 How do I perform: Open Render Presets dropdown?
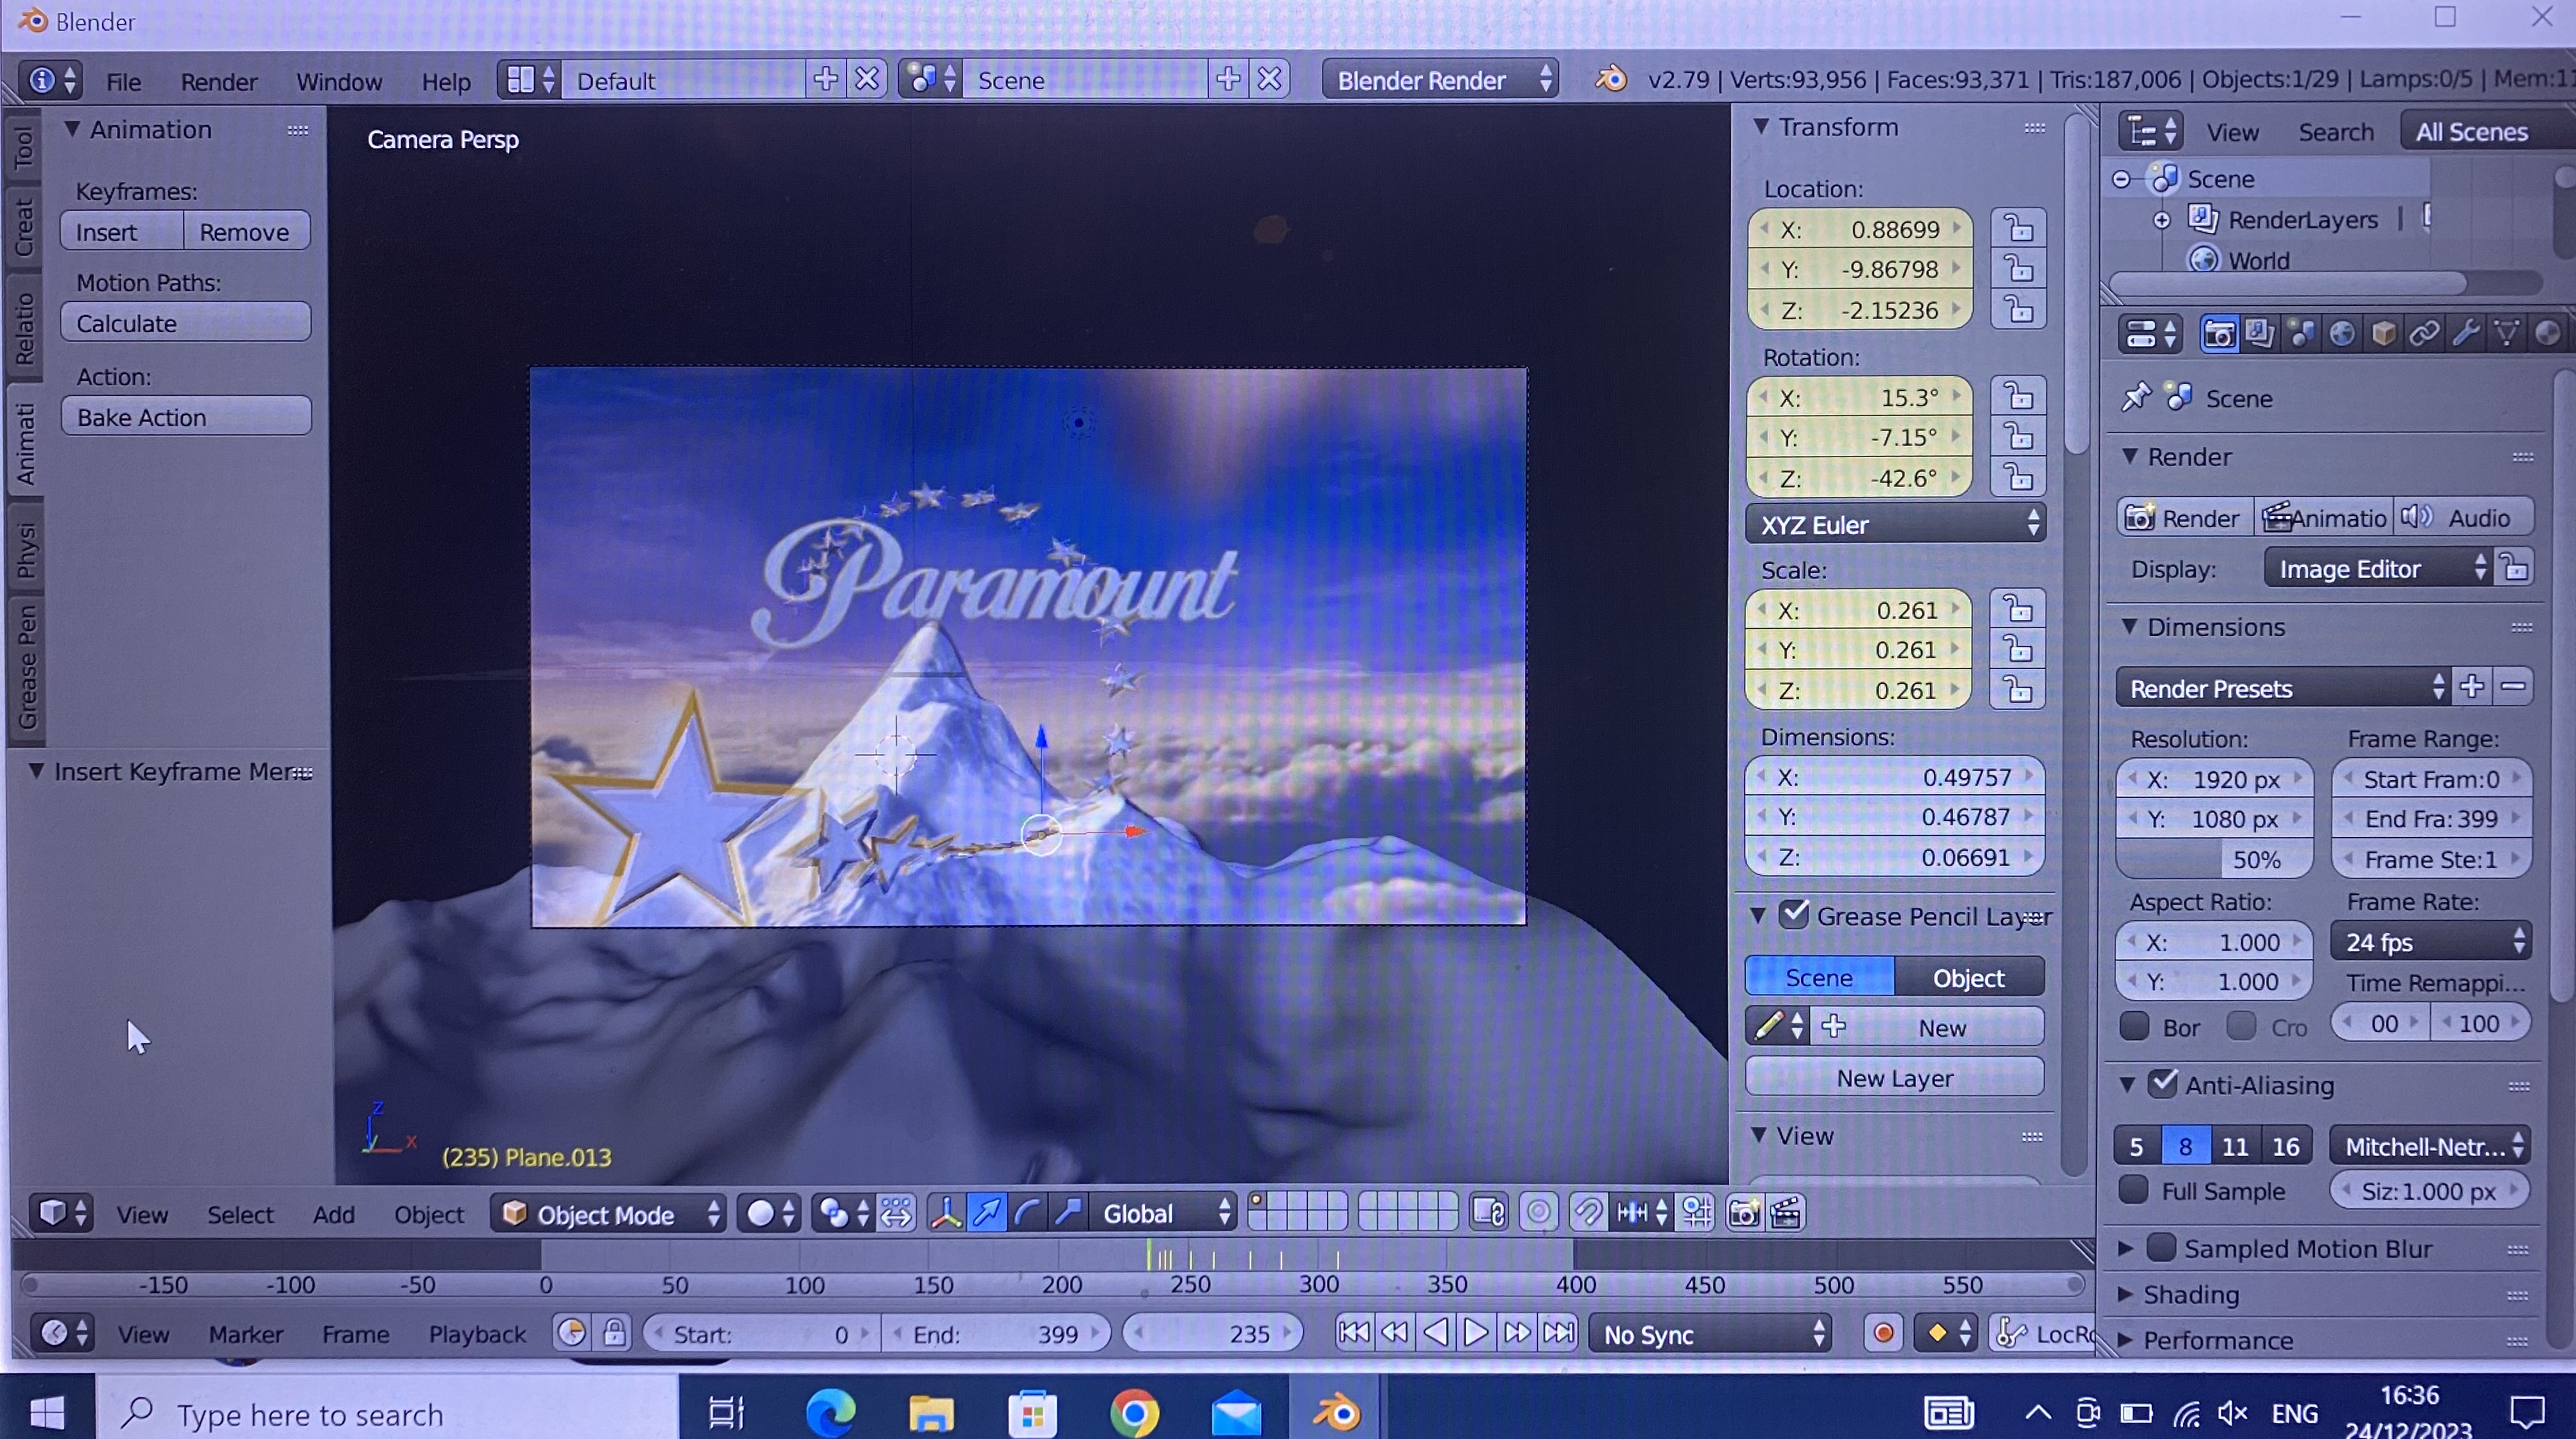(2284, 688)
